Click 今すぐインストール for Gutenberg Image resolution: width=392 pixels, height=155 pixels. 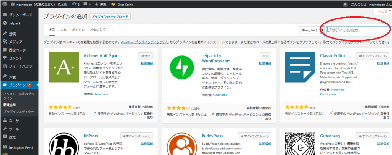(x=373, y=136)
